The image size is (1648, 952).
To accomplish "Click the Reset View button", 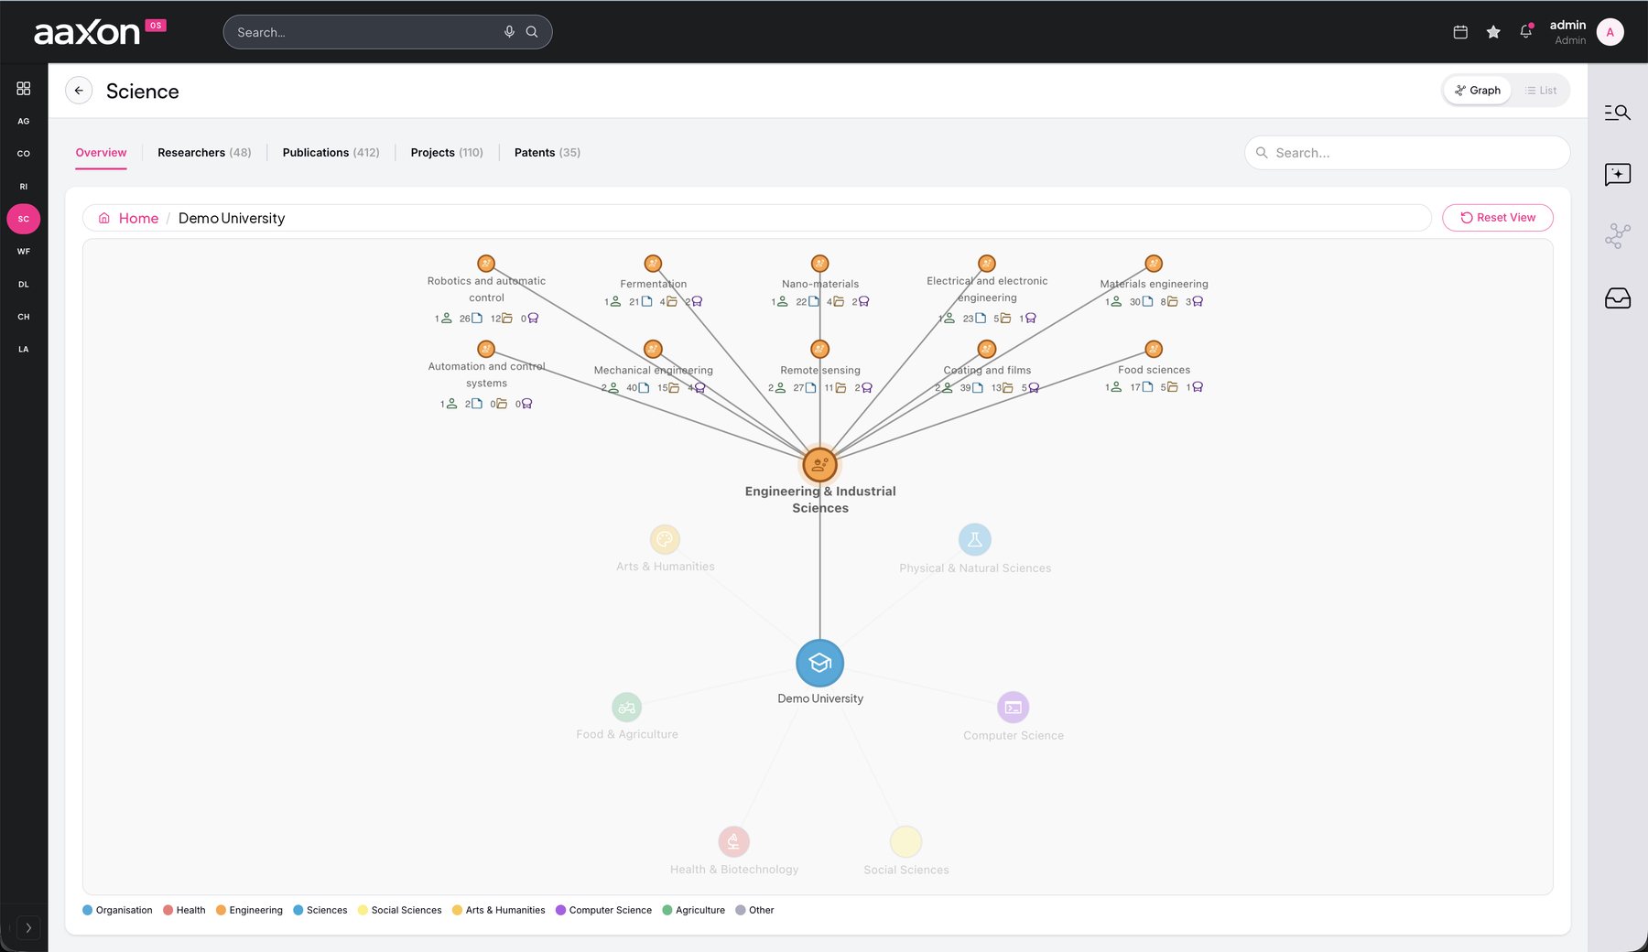I will tap(1498, 218).
